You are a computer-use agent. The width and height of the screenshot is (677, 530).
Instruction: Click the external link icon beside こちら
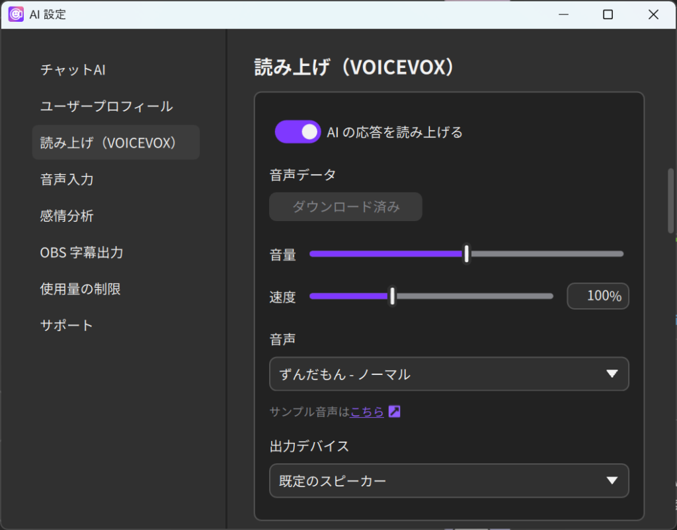point(394,411)
